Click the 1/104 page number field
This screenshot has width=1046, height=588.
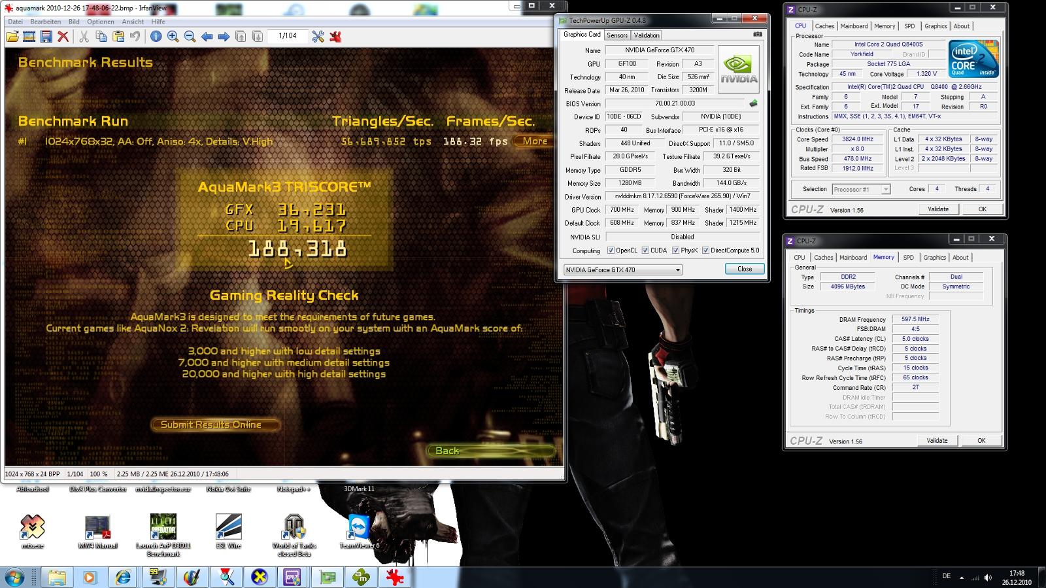(288, 36)
